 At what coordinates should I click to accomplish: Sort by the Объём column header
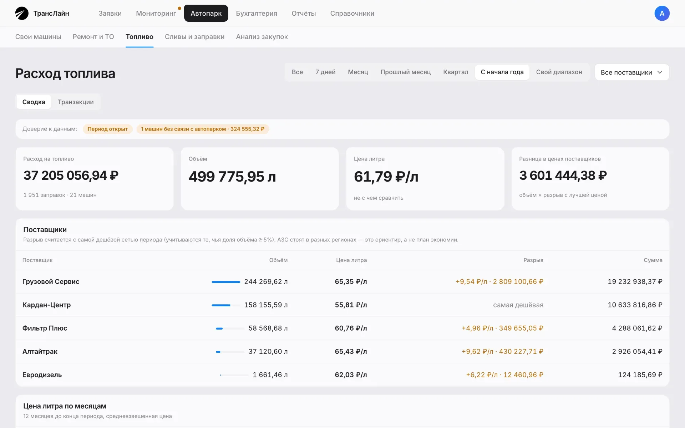278,260
